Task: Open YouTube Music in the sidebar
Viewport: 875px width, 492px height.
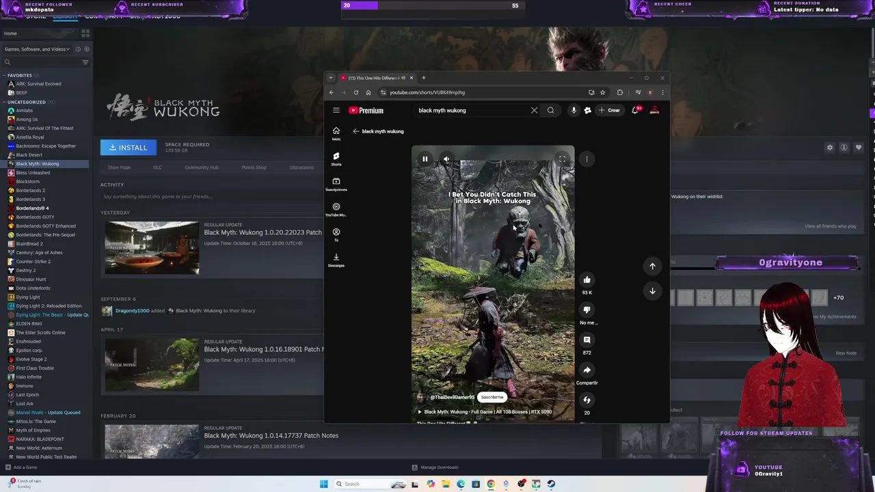Action: point(336,209)
